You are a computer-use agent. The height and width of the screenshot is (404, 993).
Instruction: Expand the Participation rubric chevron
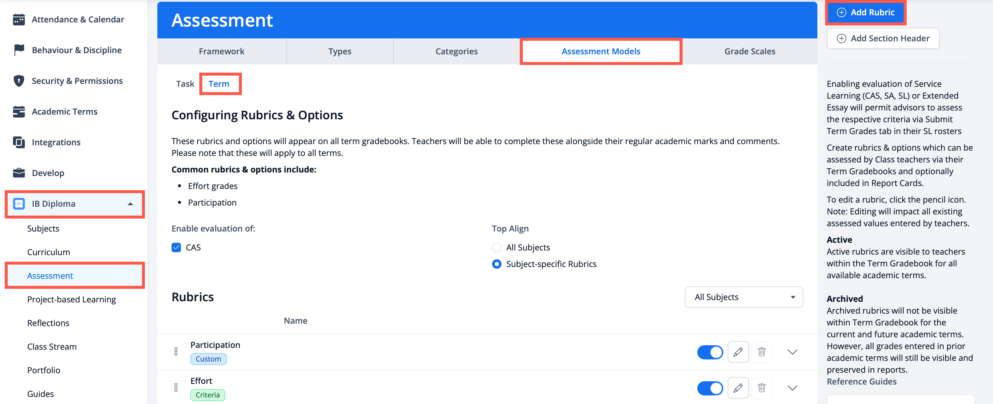(792, 352)
